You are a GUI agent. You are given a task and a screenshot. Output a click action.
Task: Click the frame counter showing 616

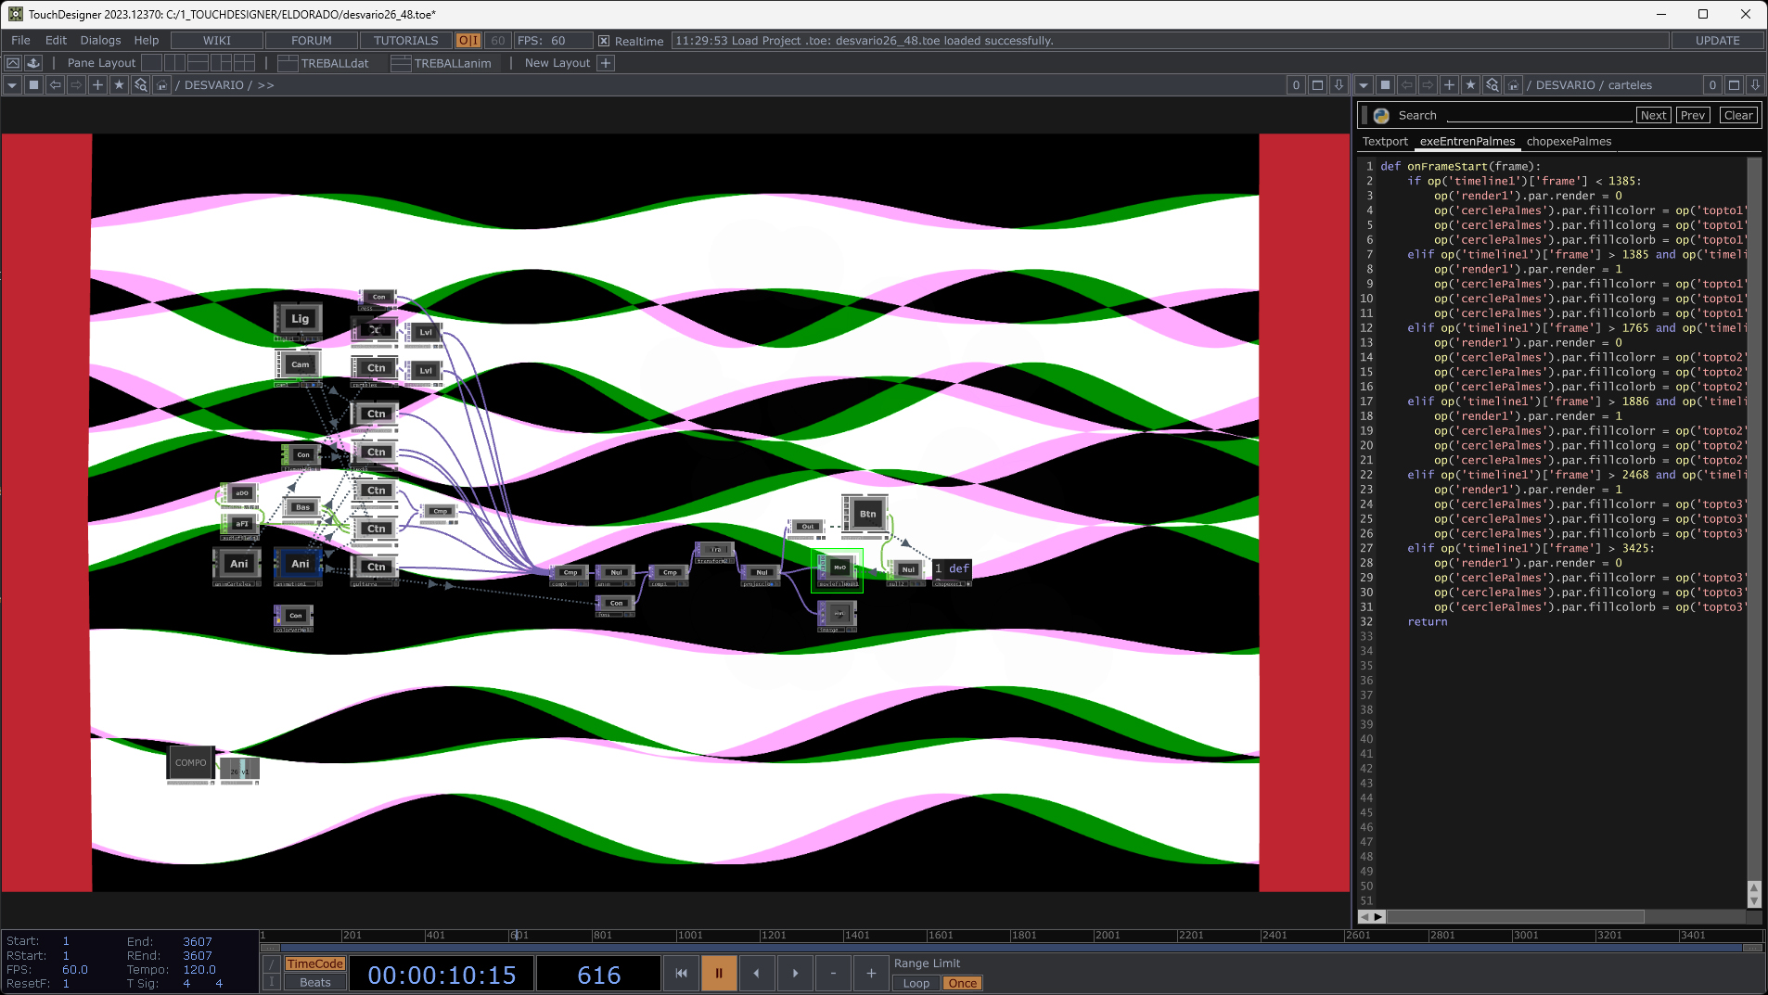(x=598, y=974)
